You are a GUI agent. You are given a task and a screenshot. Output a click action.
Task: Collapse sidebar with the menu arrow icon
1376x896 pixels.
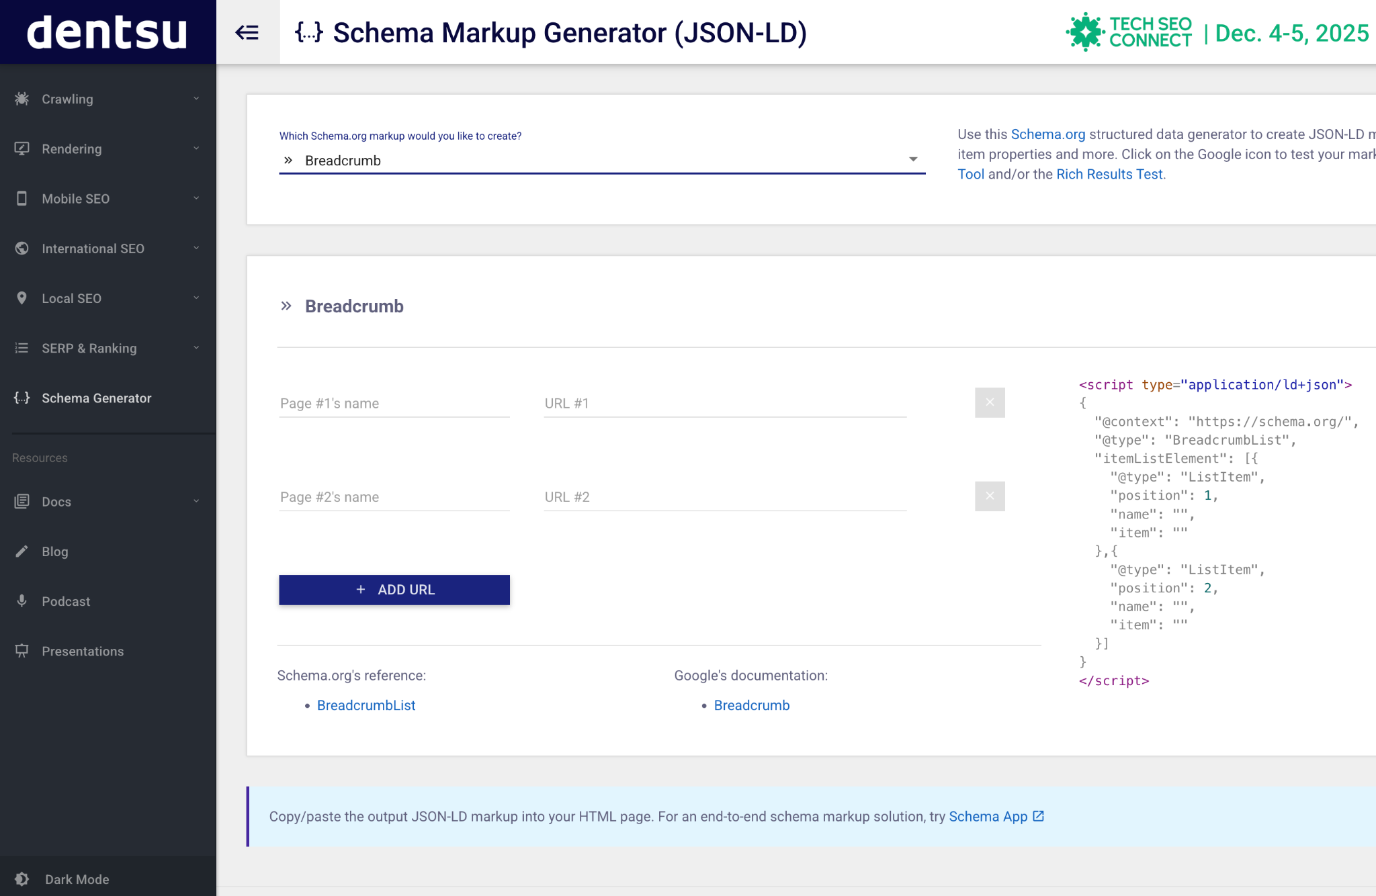[247, 32]
